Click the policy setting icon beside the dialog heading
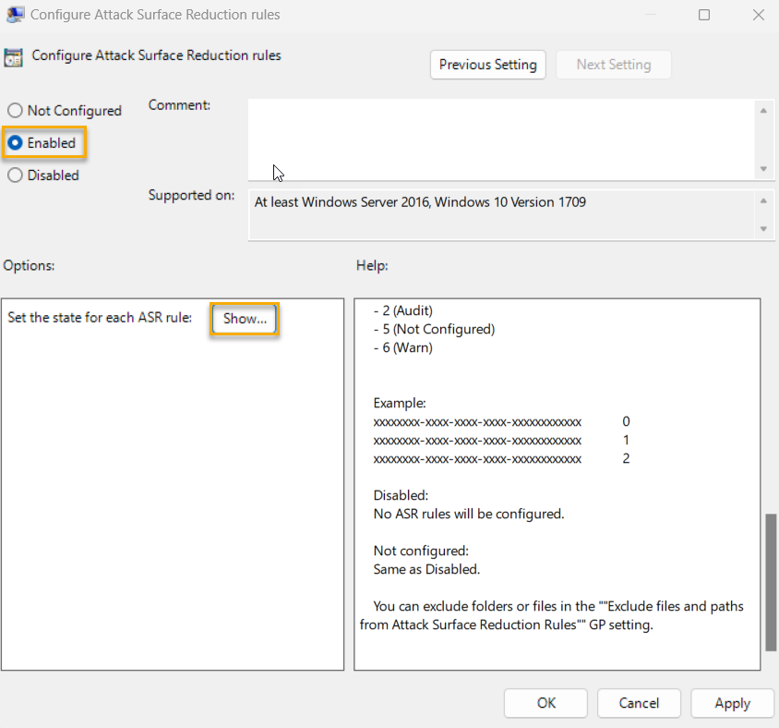Screen dimensions: 779x728 pos(13,57)
